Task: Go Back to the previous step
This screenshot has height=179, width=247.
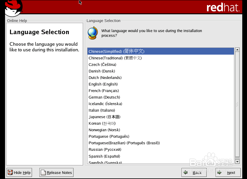Action: (x=194, y=172)
